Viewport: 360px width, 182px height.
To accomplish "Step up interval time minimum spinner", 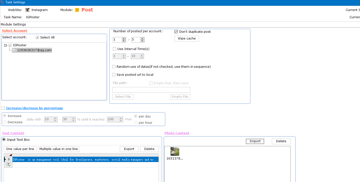I will pos(124,55).
